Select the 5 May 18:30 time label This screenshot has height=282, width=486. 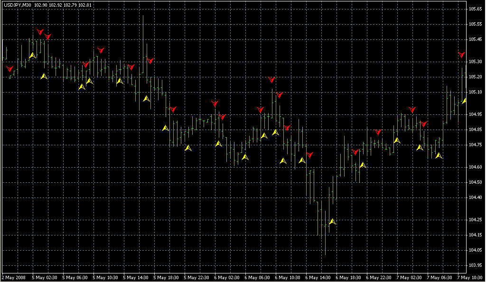[167, 277]
